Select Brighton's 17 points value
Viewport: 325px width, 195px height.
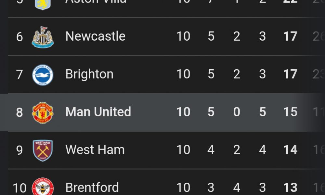290,74
